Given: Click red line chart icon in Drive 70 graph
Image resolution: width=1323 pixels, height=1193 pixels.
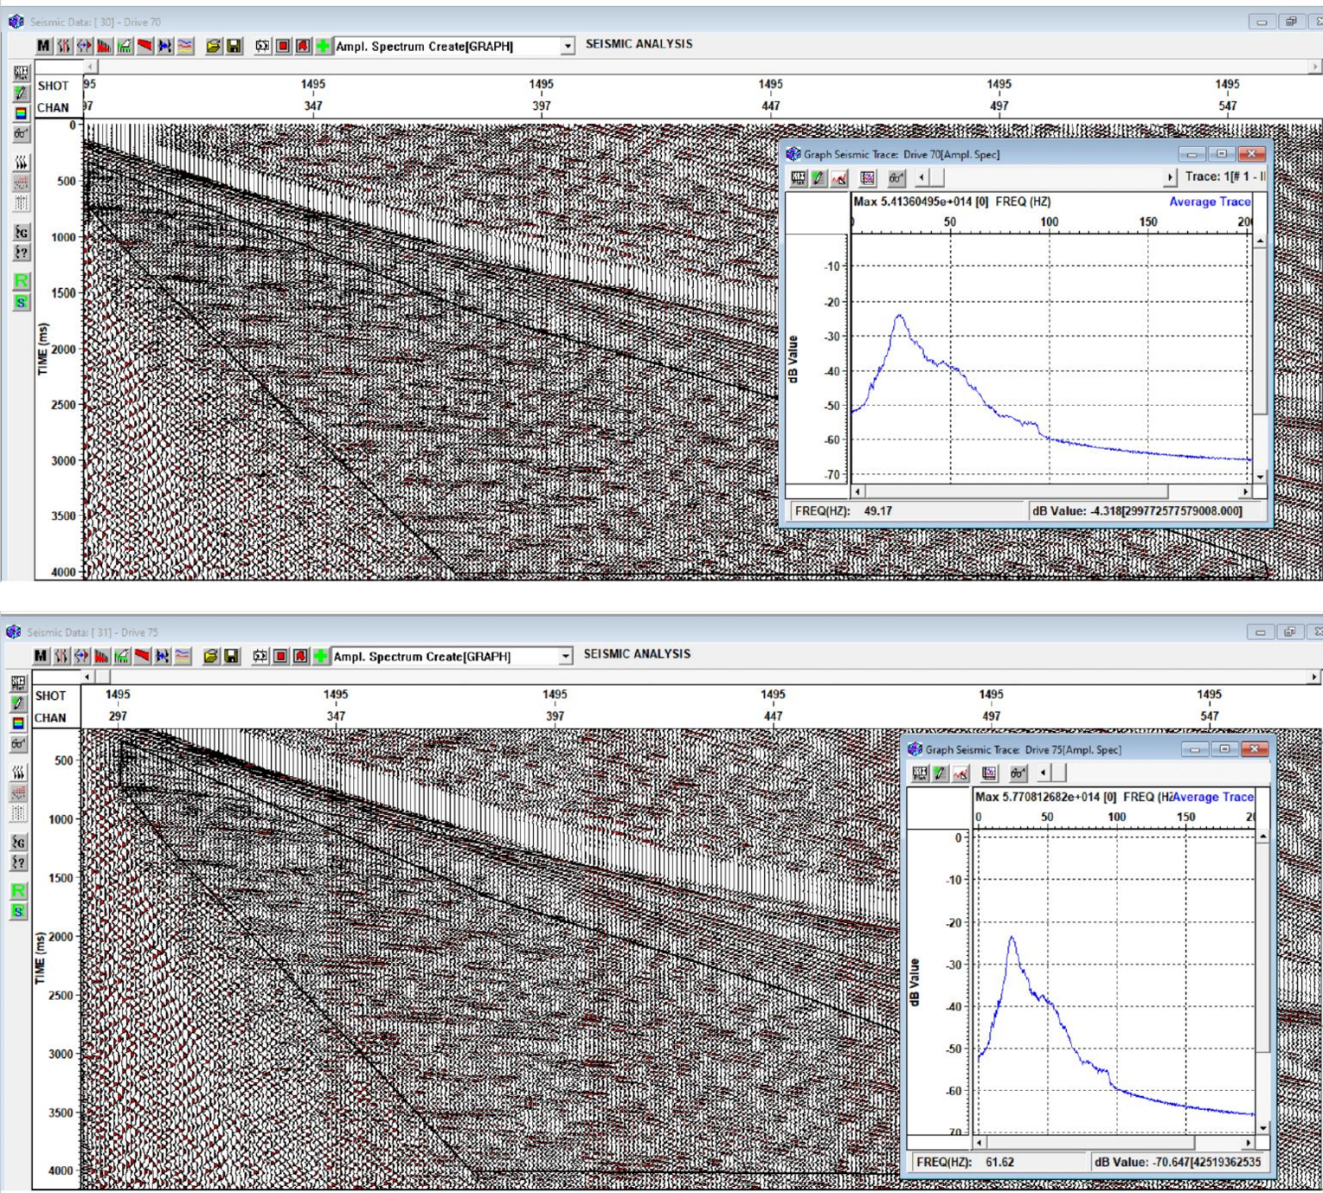Looking at the screenshot, I should [x=838, y=178].
